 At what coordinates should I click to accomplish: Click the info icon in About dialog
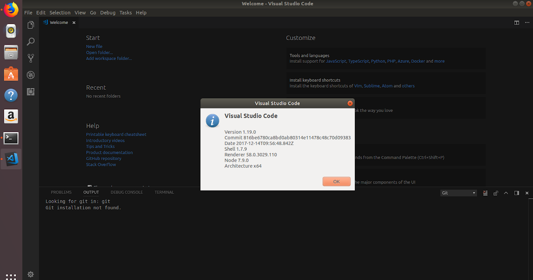pyautogui.click(x=212, y=120)
